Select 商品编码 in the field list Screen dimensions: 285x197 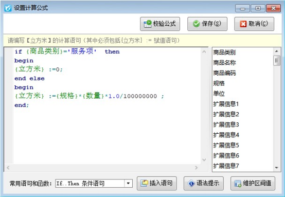224,73
